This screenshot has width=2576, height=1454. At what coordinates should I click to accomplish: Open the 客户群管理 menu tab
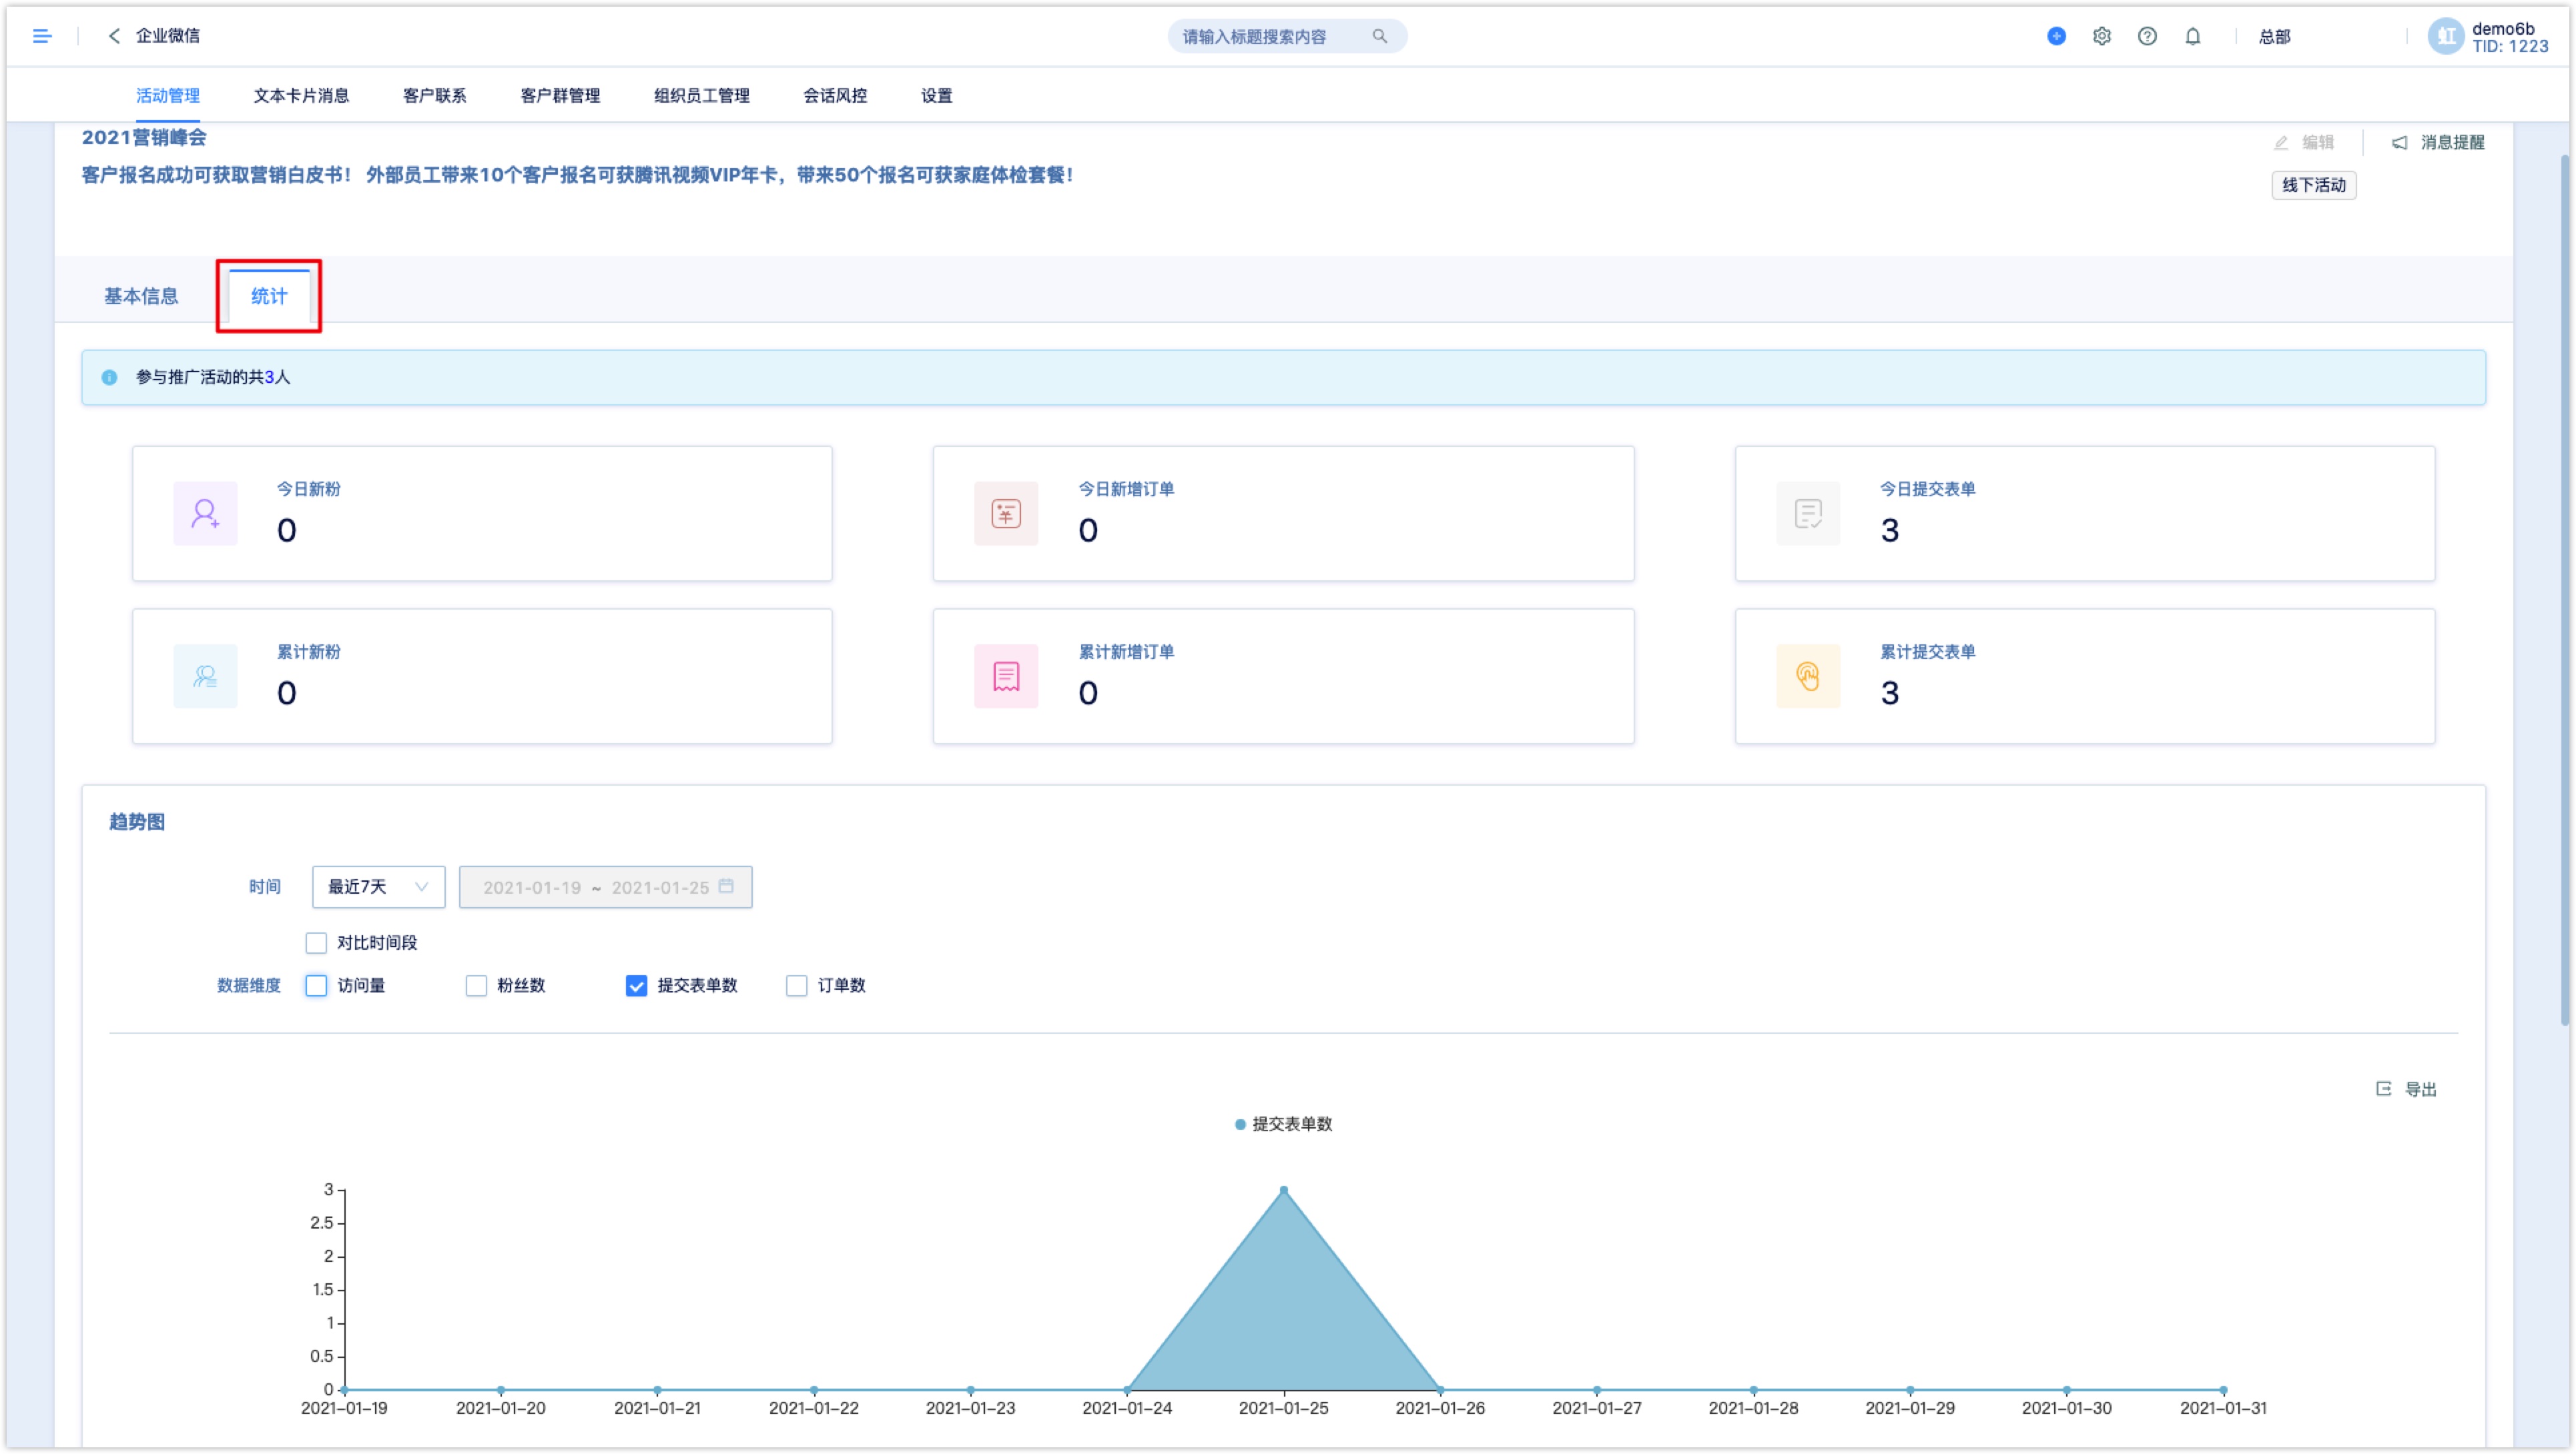pyautogui.click(x=561, y=96)
